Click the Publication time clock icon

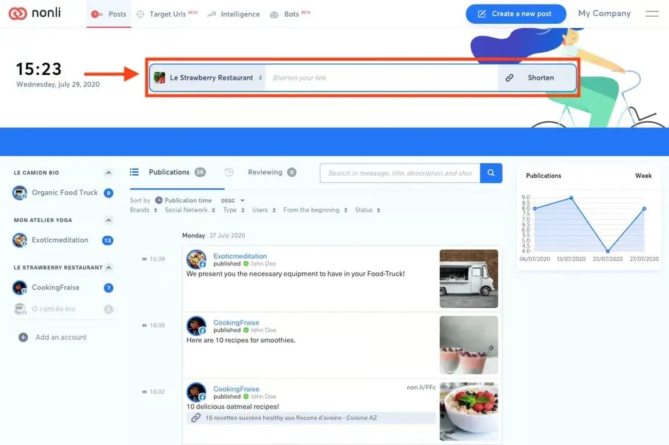point(159,200)
